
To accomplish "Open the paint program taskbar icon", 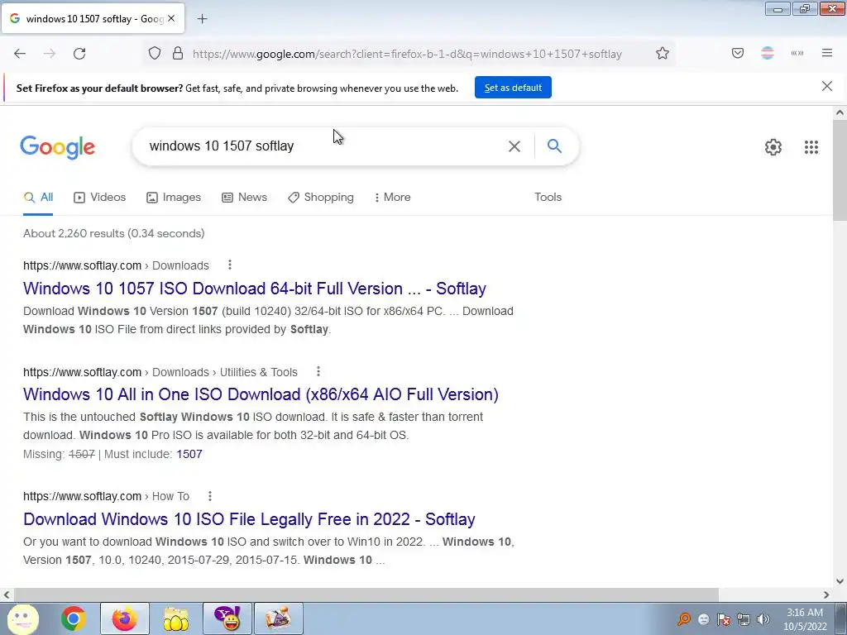I will pos(278,618).
